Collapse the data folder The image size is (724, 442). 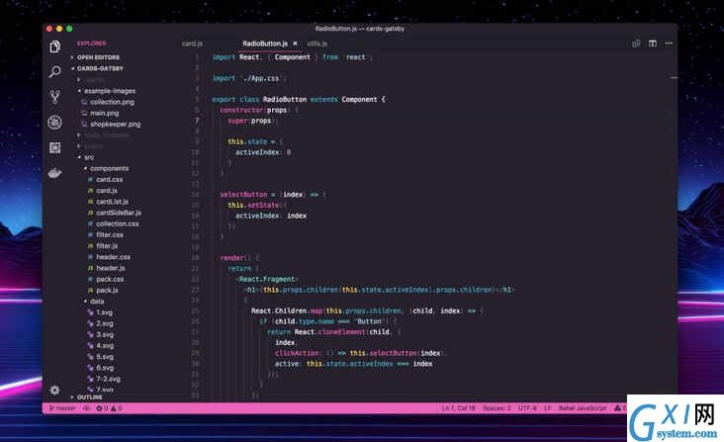point(97,302)
